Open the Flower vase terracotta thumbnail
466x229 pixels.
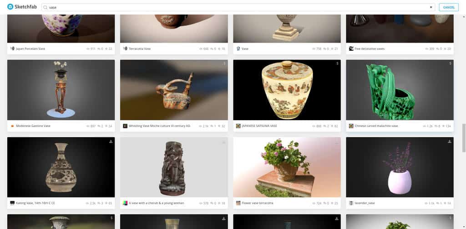[x=287, y=167]
